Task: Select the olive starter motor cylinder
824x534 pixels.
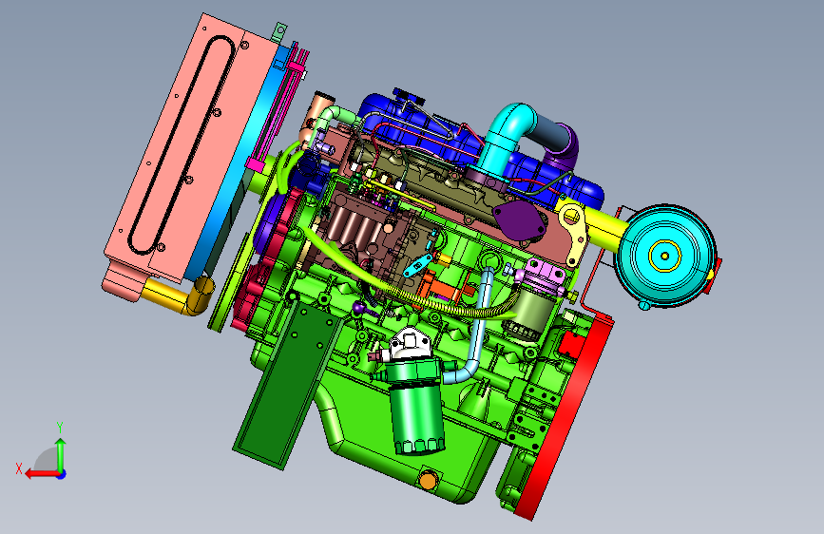Action: [530, 315]
